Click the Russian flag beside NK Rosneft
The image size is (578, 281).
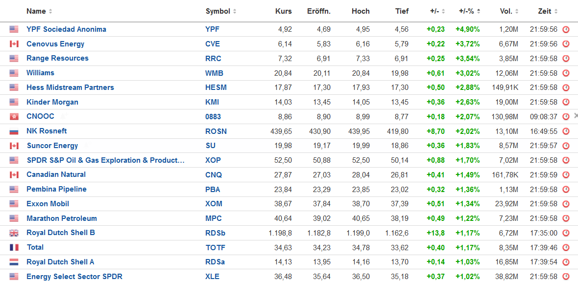(14, 131)
